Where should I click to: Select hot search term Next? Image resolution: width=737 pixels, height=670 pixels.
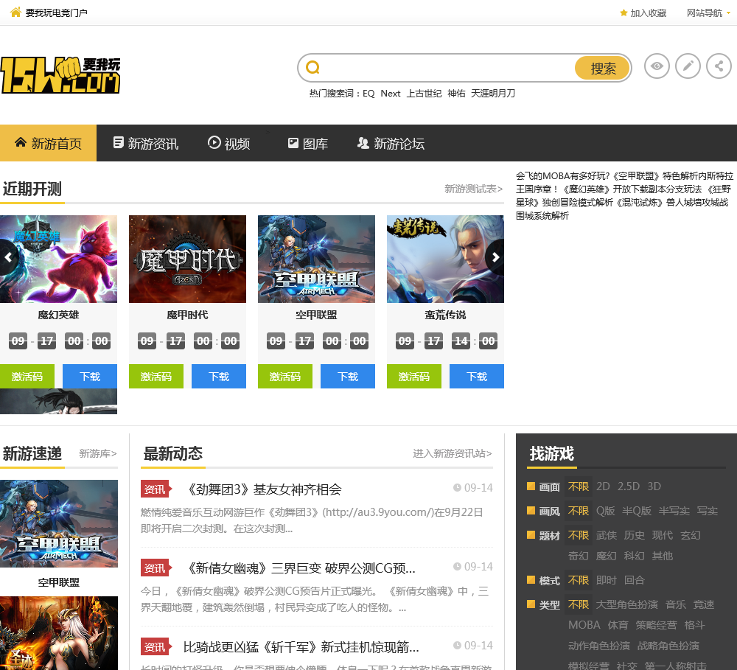pos(390,93)
